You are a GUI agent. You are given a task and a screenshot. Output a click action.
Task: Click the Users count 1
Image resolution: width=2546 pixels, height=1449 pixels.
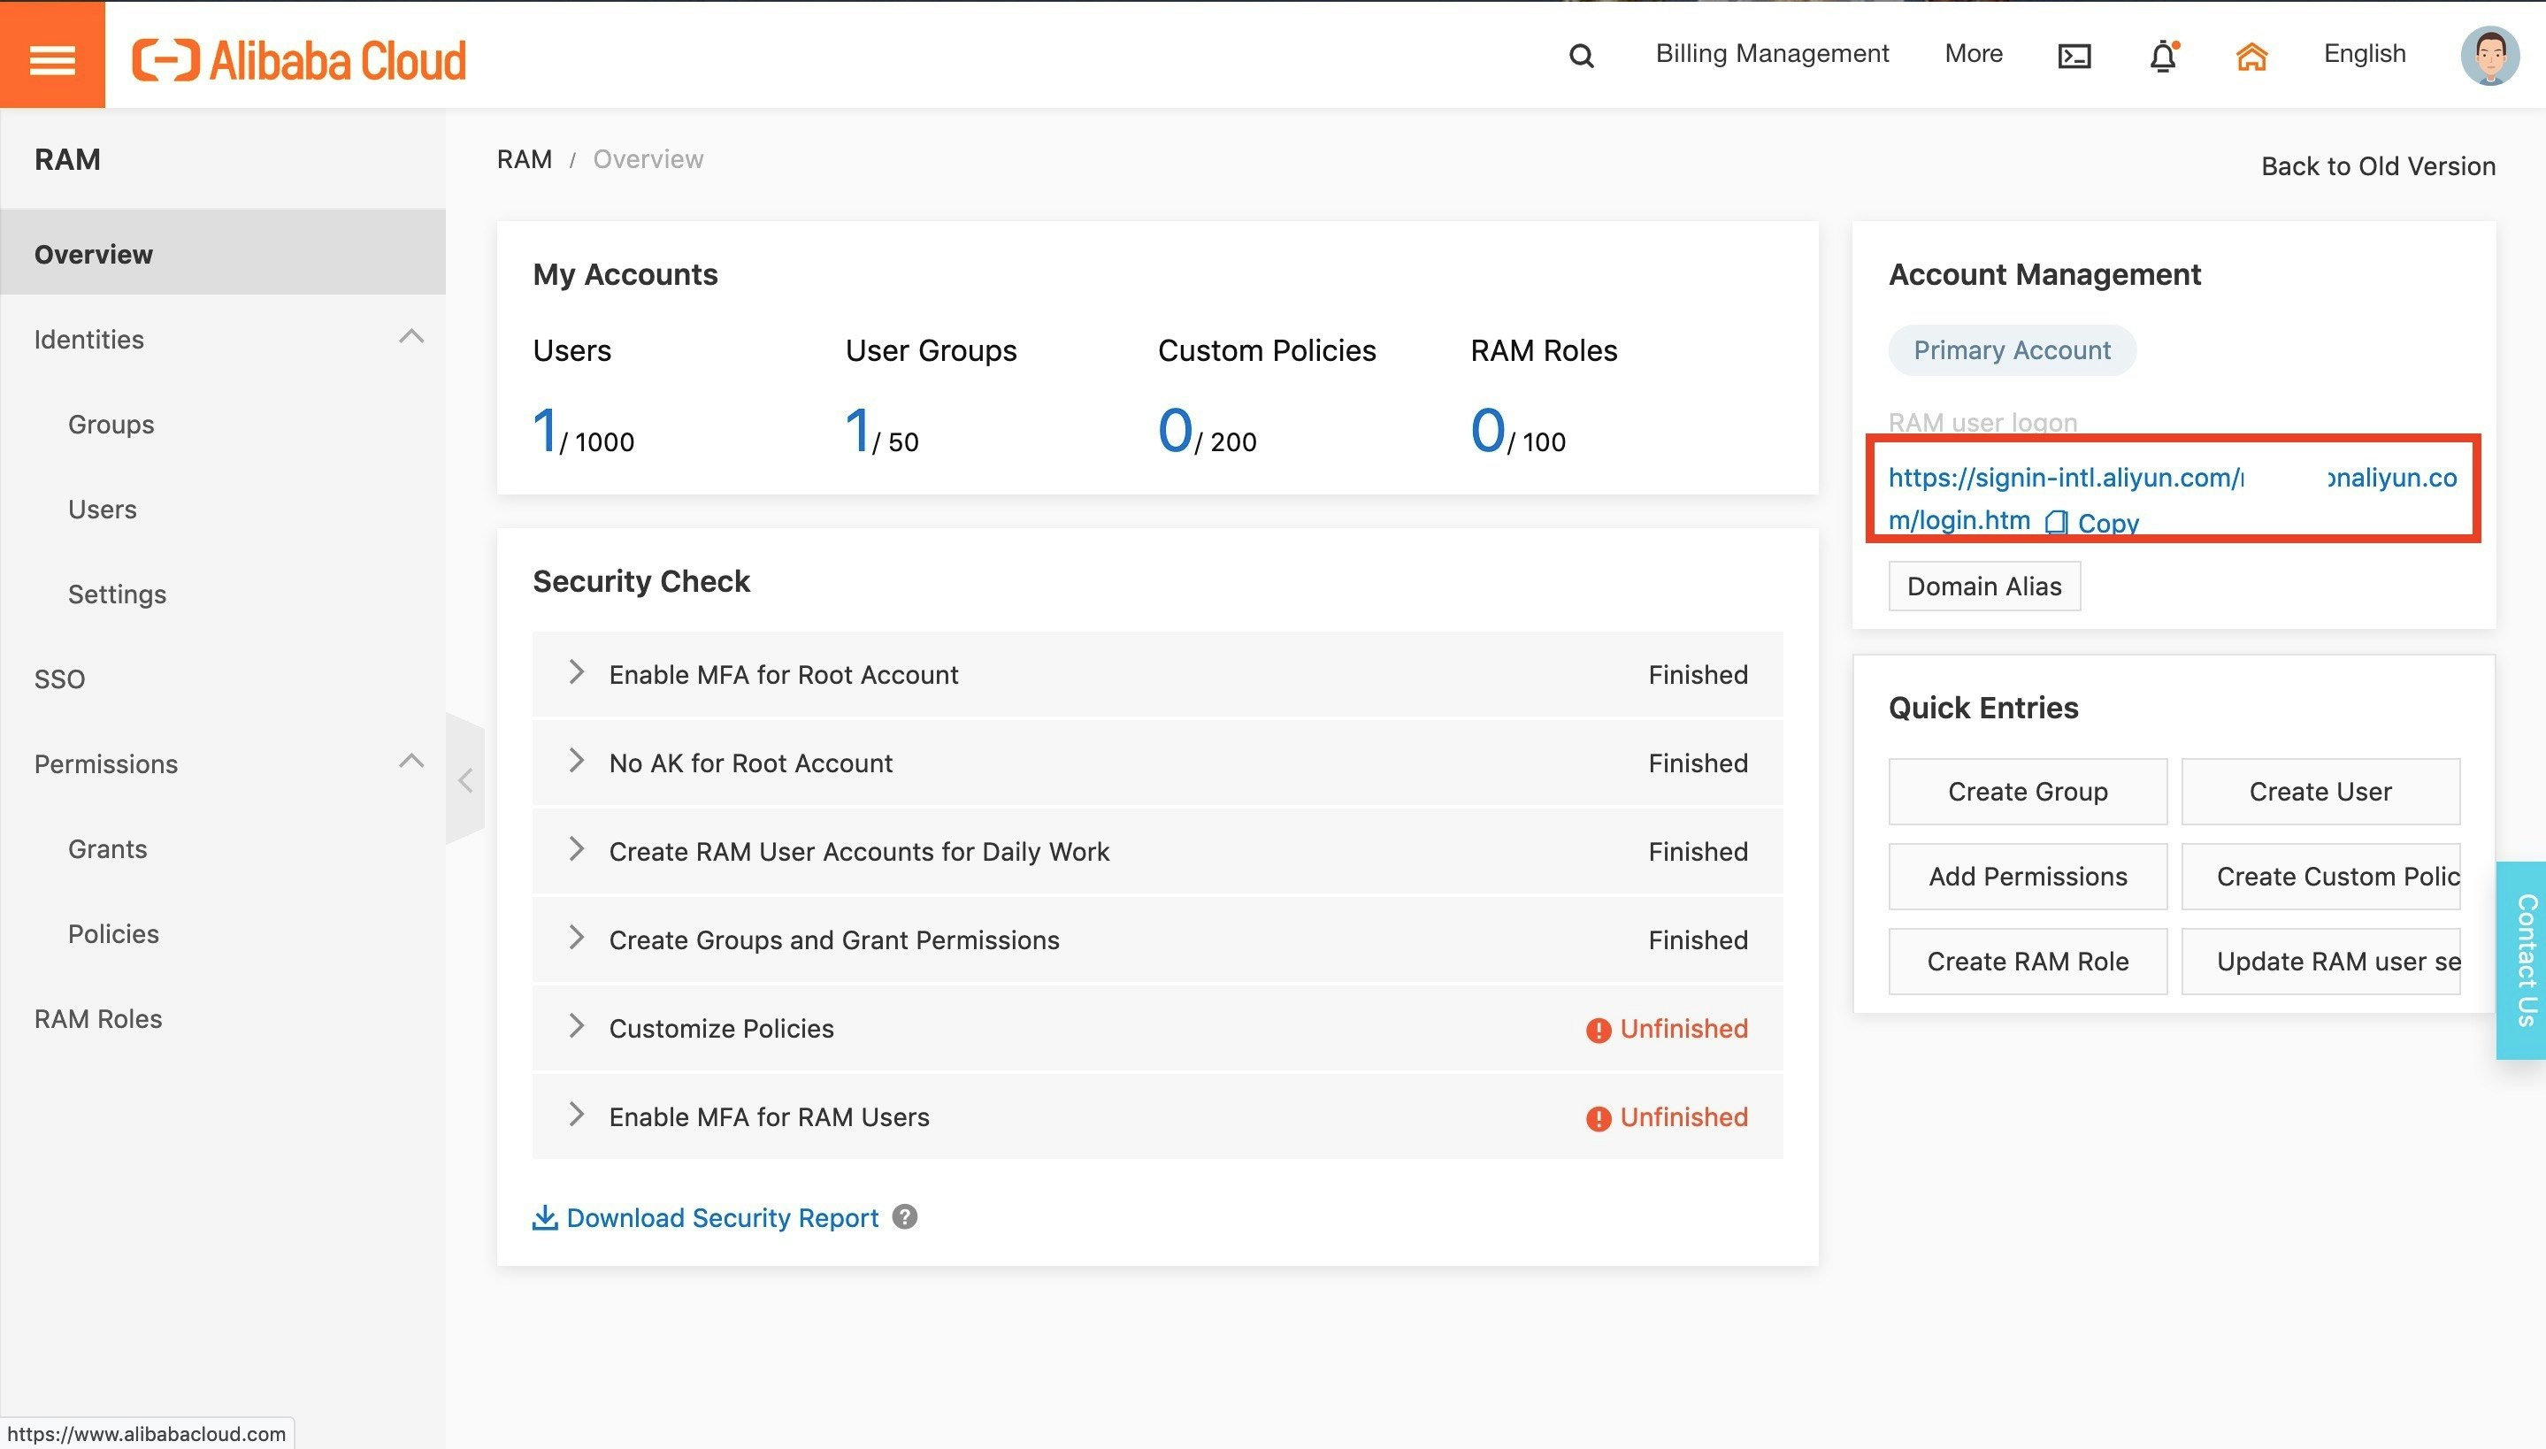tap(545, 431)
